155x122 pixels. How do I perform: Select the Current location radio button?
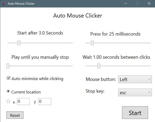tap(8, 91)
